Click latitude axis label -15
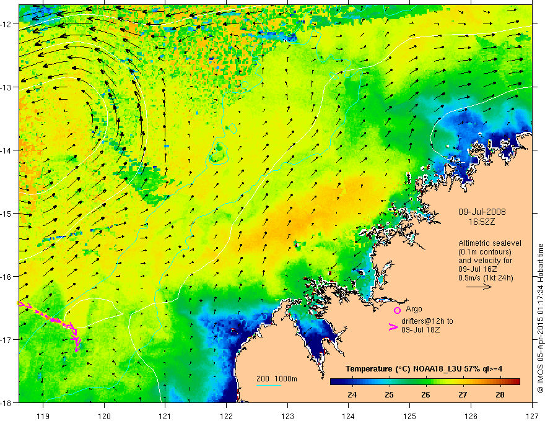Viewport: 545px width, 421px height. (6, 213)
